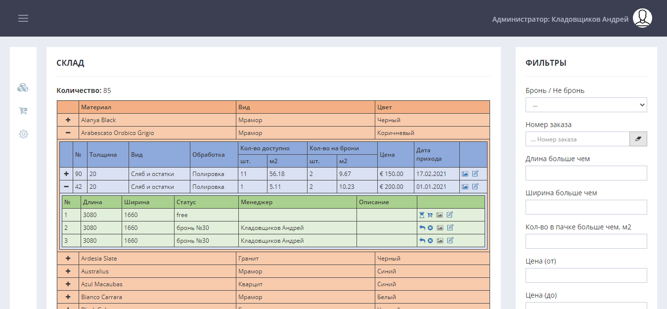Collapse the Arabescato Orobico Grigio row
Viewport: 667px width, 309px height.
tap(68, 133)
